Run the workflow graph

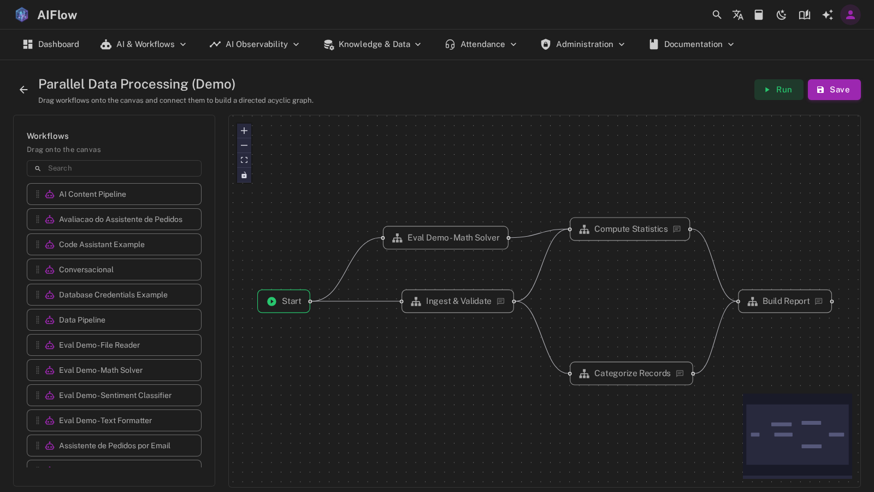tap(778, 90)
